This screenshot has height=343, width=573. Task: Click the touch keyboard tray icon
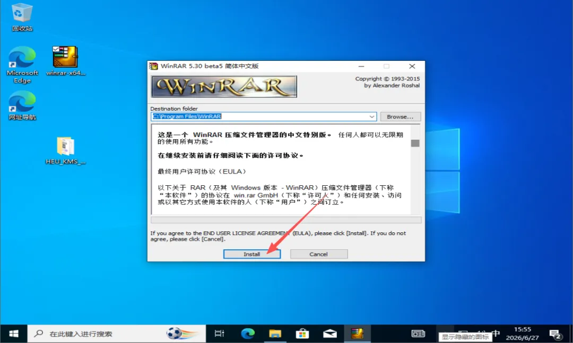[x=419, y=333]
